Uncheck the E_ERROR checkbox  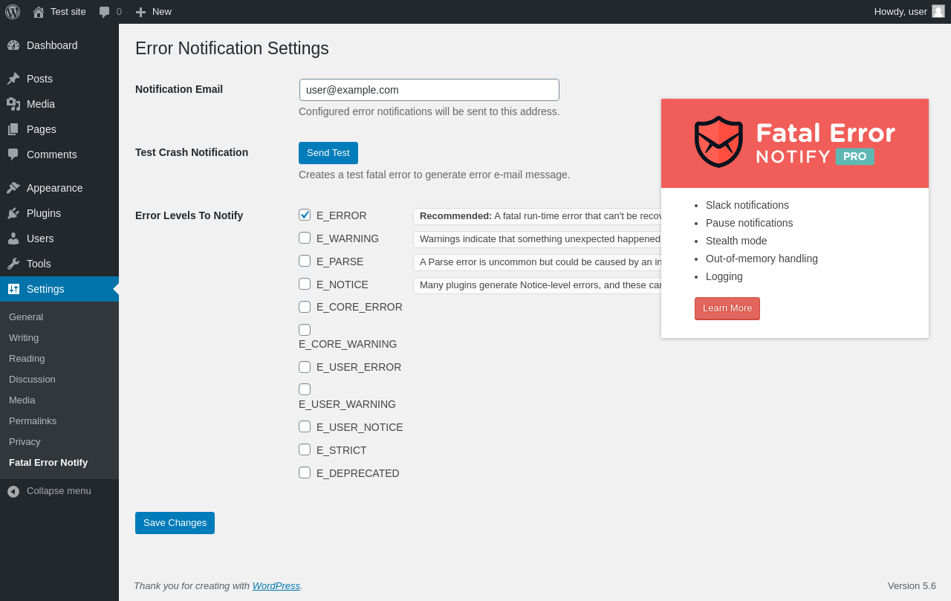[305, 215]
